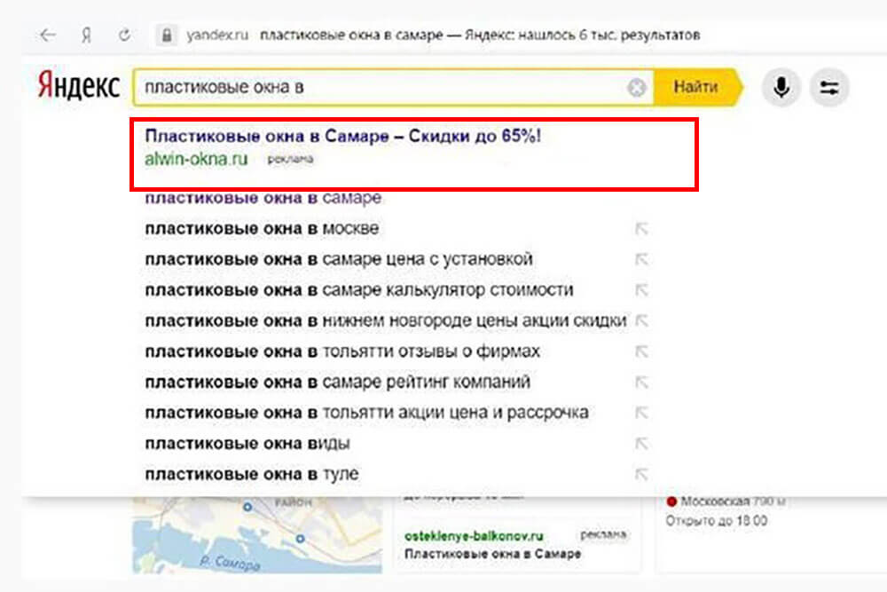Open the ad 'Пластиковые окна в Самаре – Скидки до 65%!'
The width and height of the screenshot is (887, 592).
(342, 136)
